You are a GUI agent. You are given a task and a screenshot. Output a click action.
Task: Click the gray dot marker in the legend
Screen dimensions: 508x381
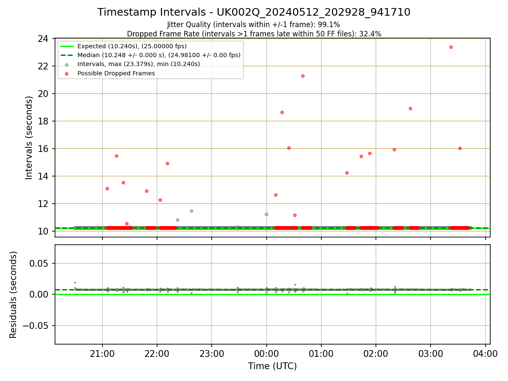(67, 64)
